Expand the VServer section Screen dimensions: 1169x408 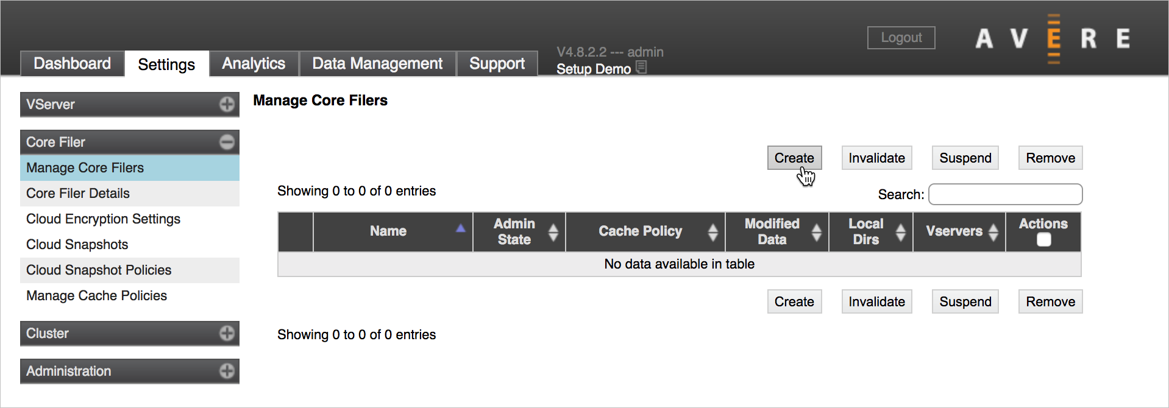pyautogui.click(x=227, y=105)
